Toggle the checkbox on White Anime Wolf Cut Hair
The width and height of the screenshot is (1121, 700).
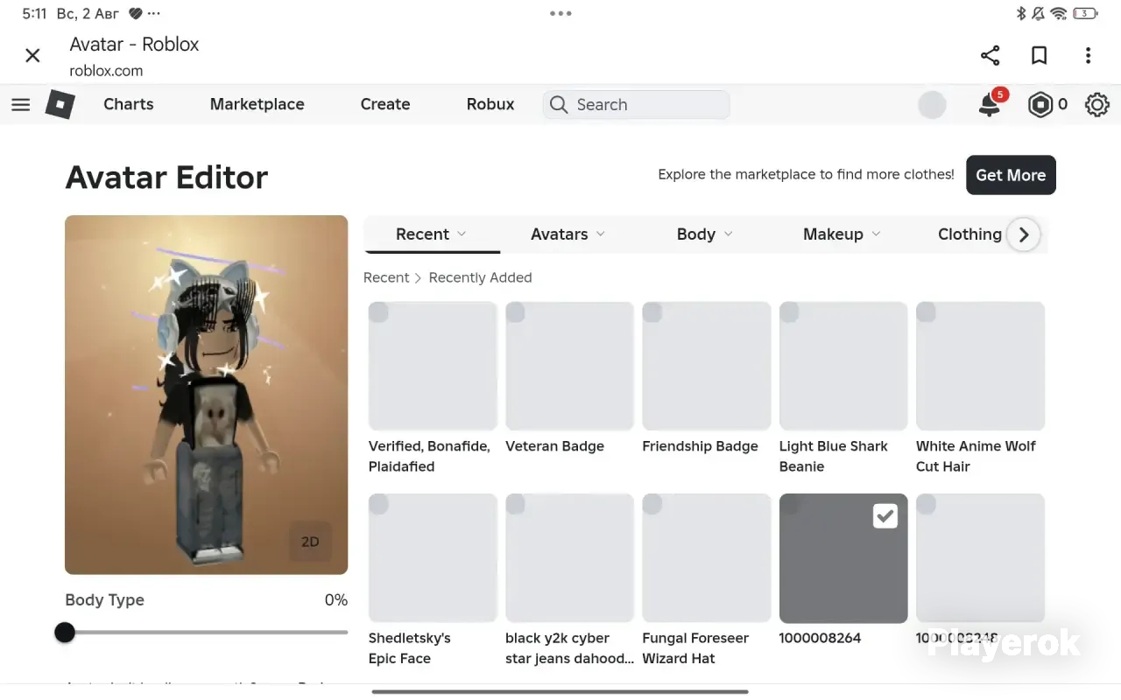pyautogui.click(x=926, y=312)
